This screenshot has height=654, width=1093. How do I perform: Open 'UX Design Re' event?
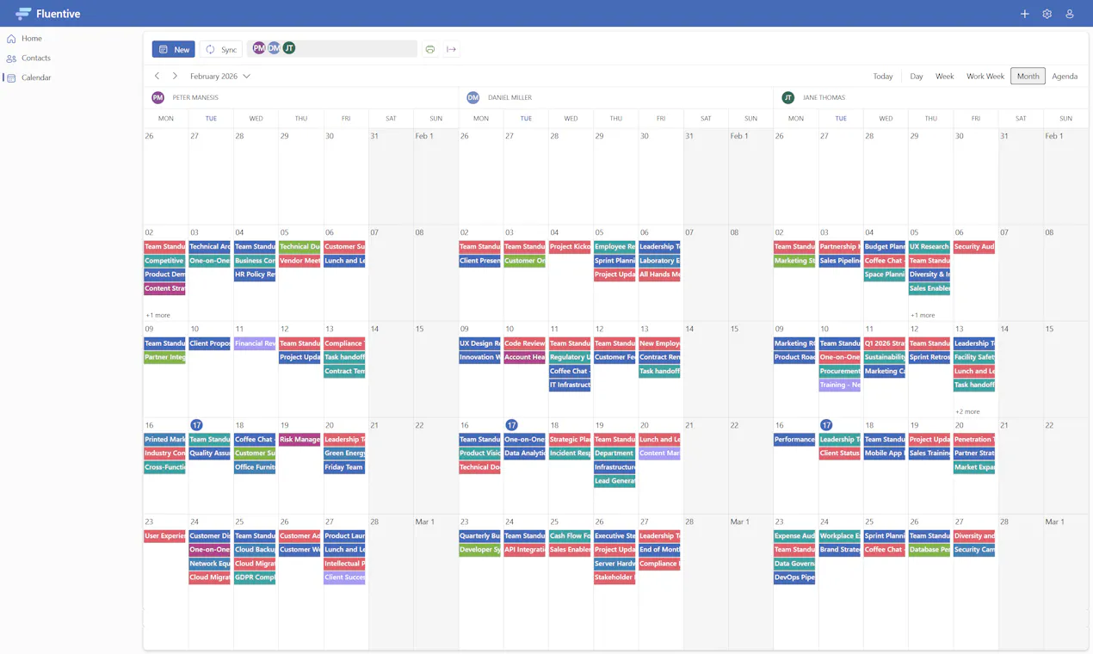[x=479, y=343]
